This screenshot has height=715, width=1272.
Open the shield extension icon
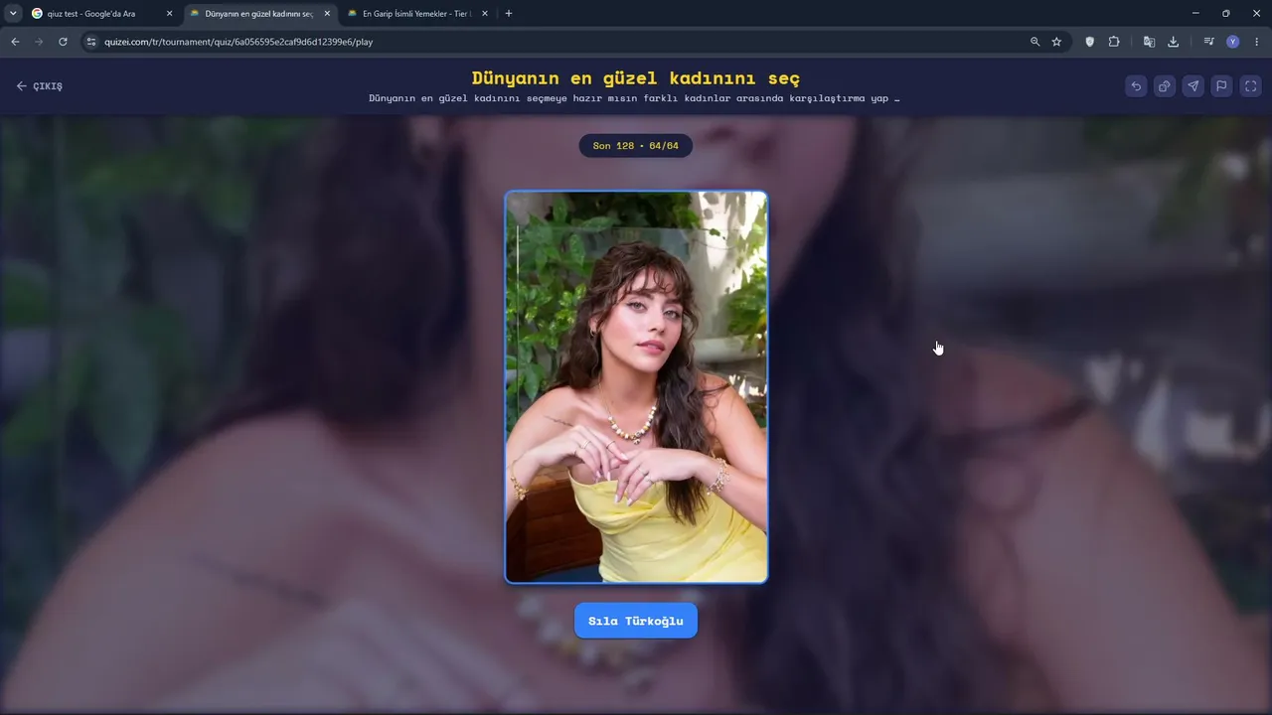pos(1090,42)
